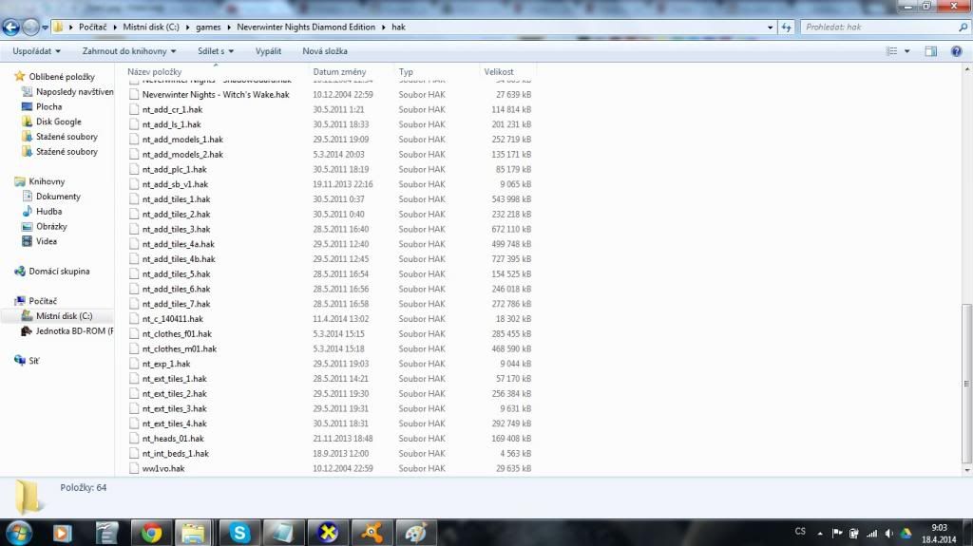The height and width of the screenshot is (546, 973).
Task: Select file ww1vo.hak
Action: [163, 468]
